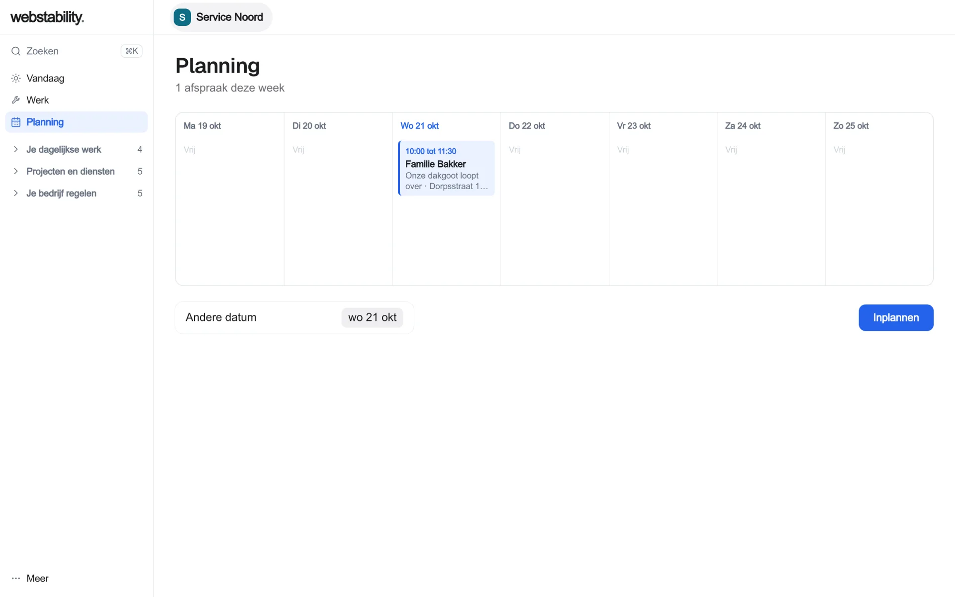Click the search magnifier icon
The width and height of the screenshot is (955, 597).
(x=16, y=51)
